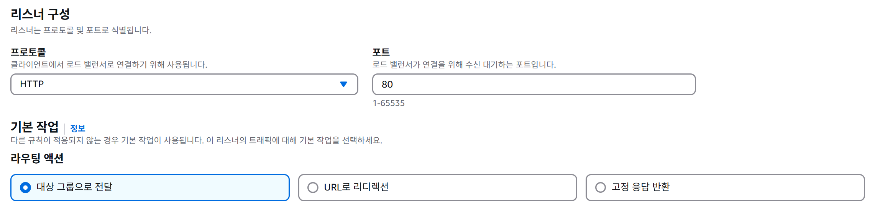
Task: Select the 대상 그룹으로 전달 radio button
Action: (x=25, y=187)
